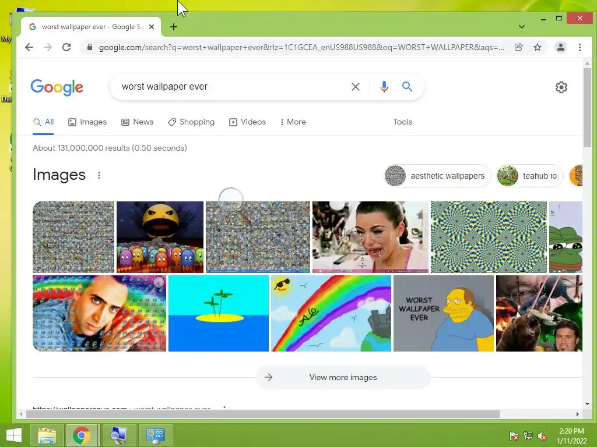The height and width of the screenshot is (447, 597).
Task: Open a new tab with plus button
Action: coord(174,27)
